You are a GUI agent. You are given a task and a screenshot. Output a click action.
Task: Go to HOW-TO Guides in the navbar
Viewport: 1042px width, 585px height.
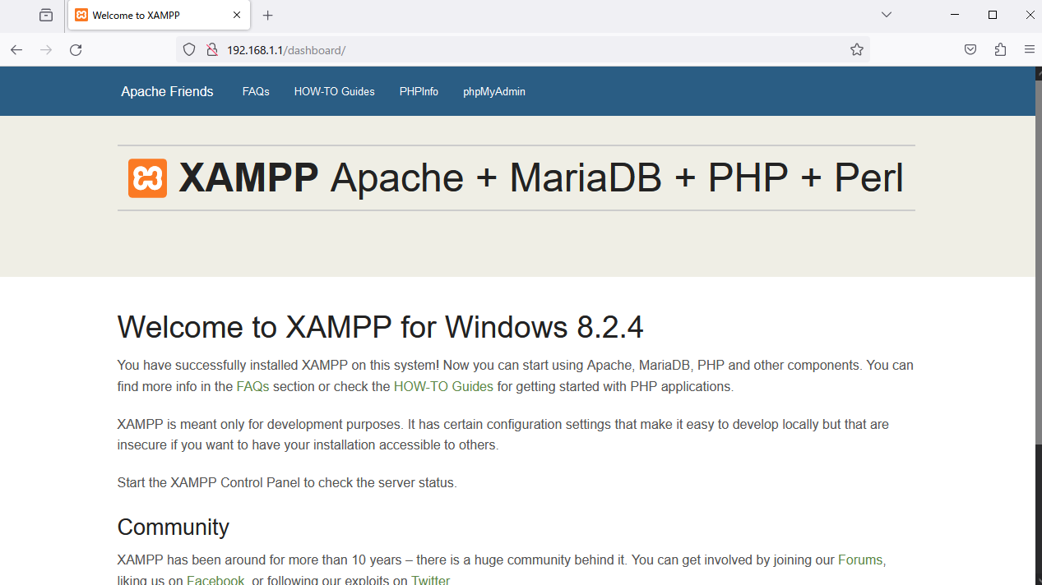tap(334, 91)
